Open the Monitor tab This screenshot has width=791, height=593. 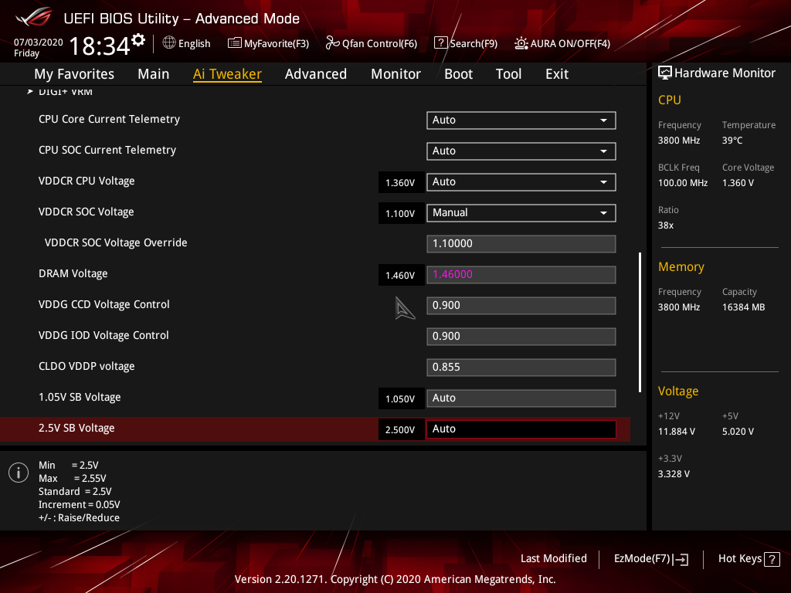pos(395,74)
